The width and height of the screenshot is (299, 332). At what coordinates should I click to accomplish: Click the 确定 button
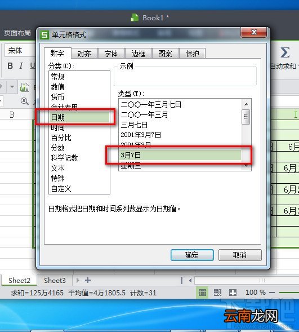pos(192,255)
